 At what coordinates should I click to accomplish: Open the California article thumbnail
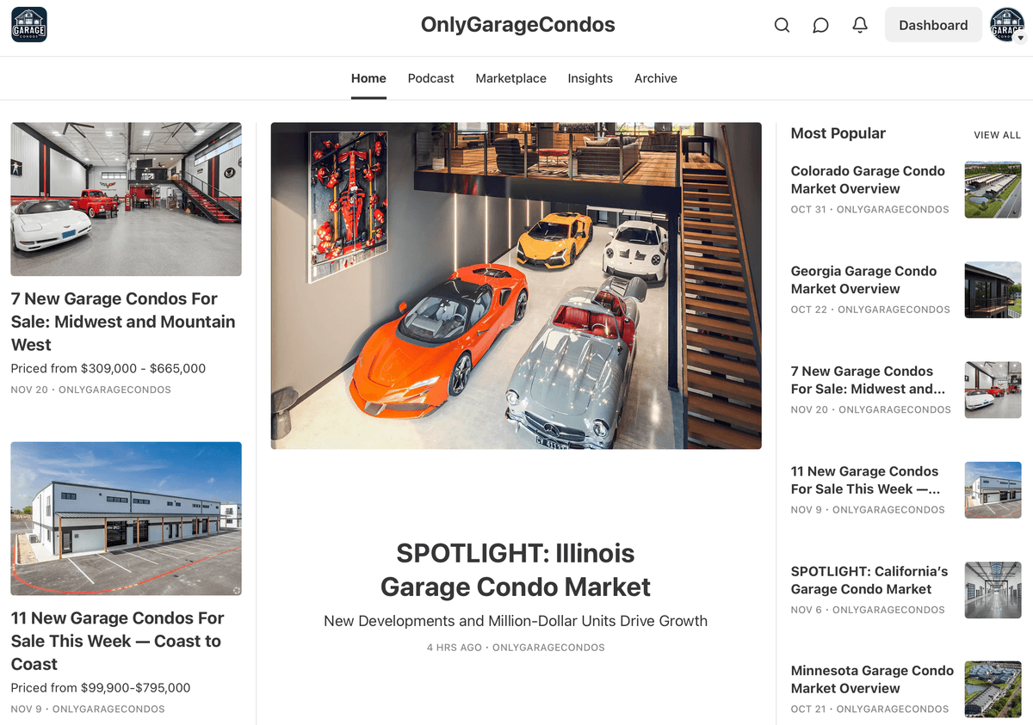[993, 590]
